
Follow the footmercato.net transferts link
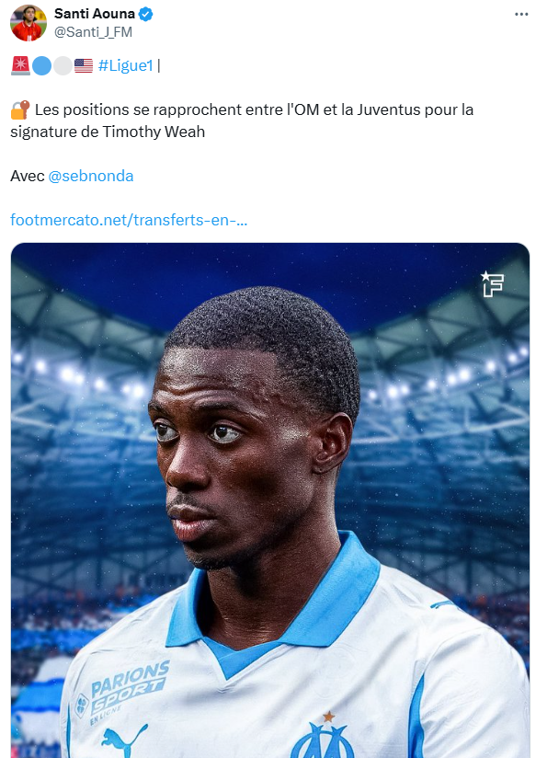(129, 220)
